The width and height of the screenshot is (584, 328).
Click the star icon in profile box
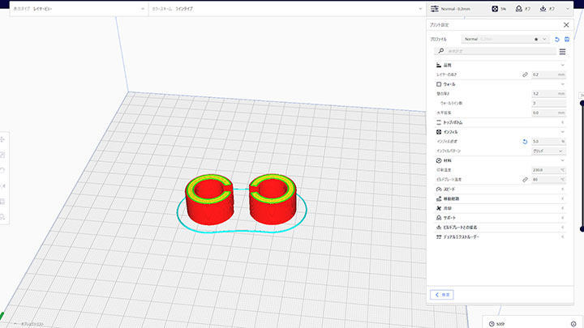coord(536,40)
